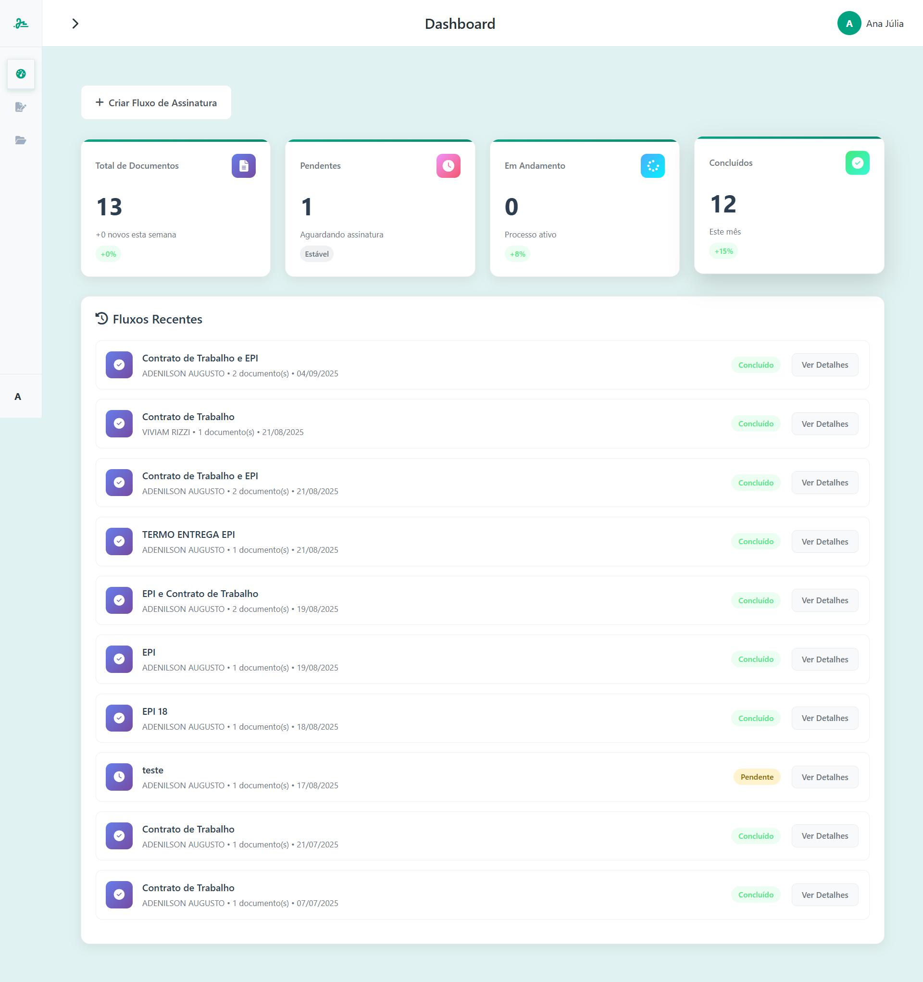This screenshot has height=982, width=923.
Task: Click the Estável badge on Pendentes card
Action: coord(316,254)
